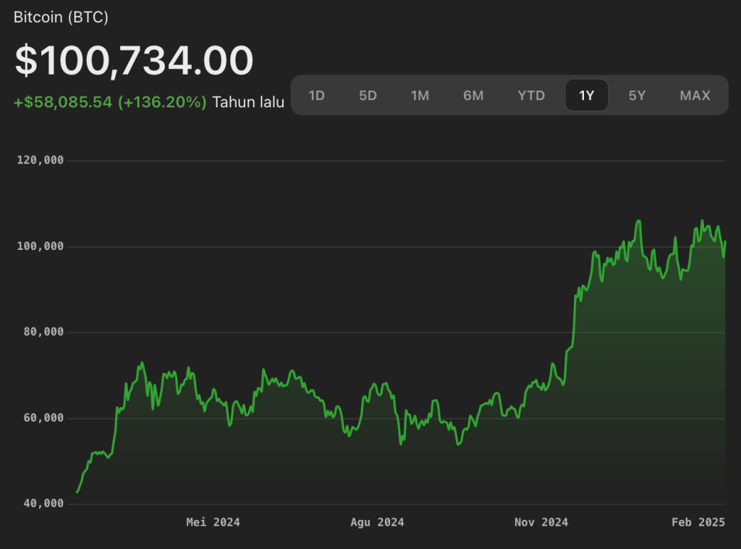The image size is (741, 549).
Task: Click the 120,000 y-axis label
Action: (x=40, y=160)
